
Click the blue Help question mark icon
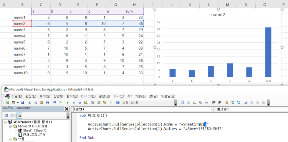tap(118, 102)
